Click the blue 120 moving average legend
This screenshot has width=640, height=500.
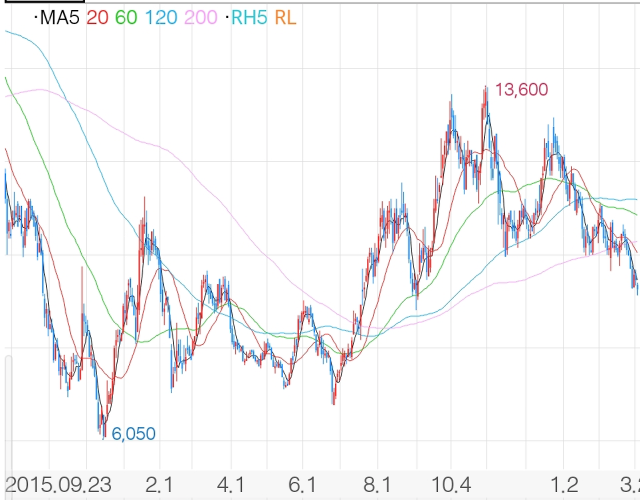(161, 17)
